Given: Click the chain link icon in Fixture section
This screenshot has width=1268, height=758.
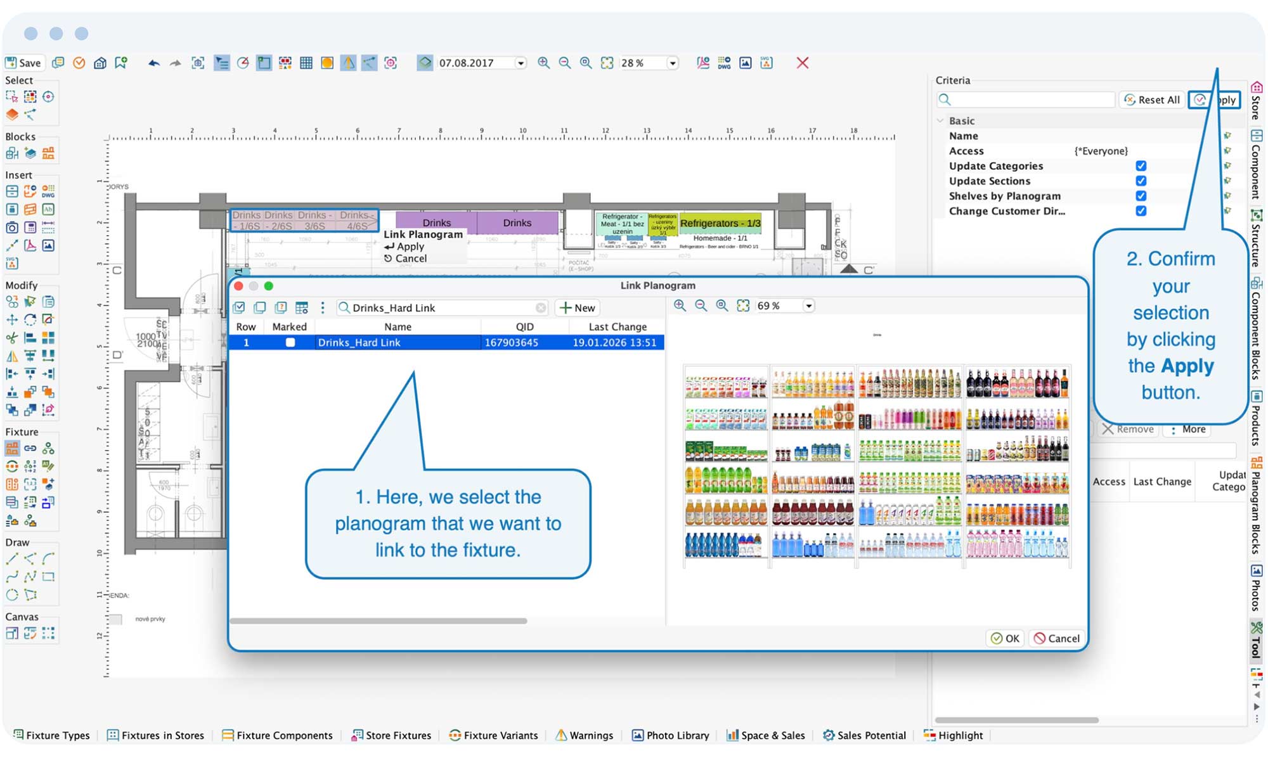Looking at the screenshot, I should pyautogui.click(x=30, y=449).
